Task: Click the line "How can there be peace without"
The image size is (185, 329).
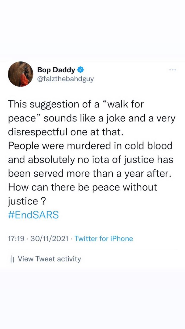Action: (83, 187)
